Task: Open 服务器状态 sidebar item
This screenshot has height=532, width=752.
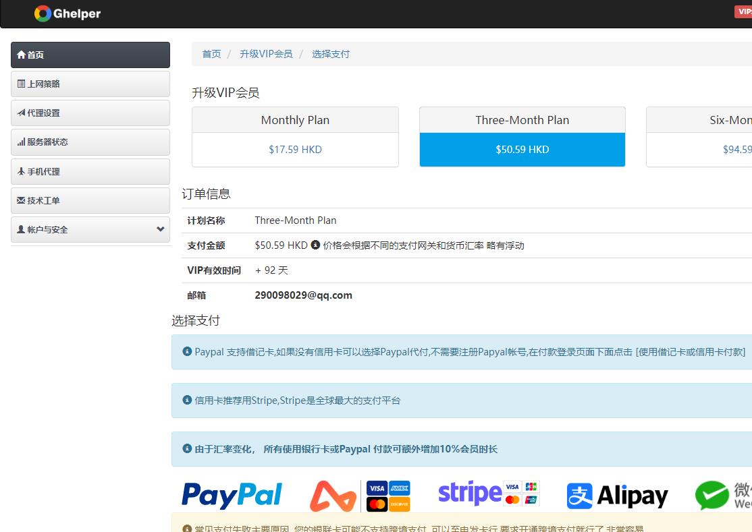Action: pyautogui.click(x=90, y=142)
